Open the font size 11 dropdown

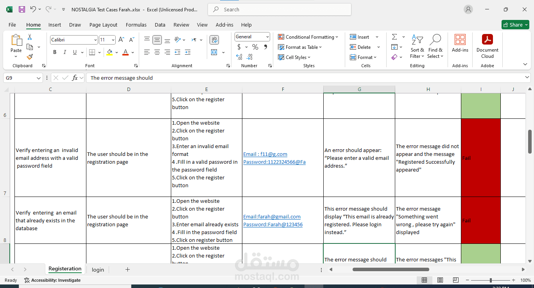tap(113, 40)
